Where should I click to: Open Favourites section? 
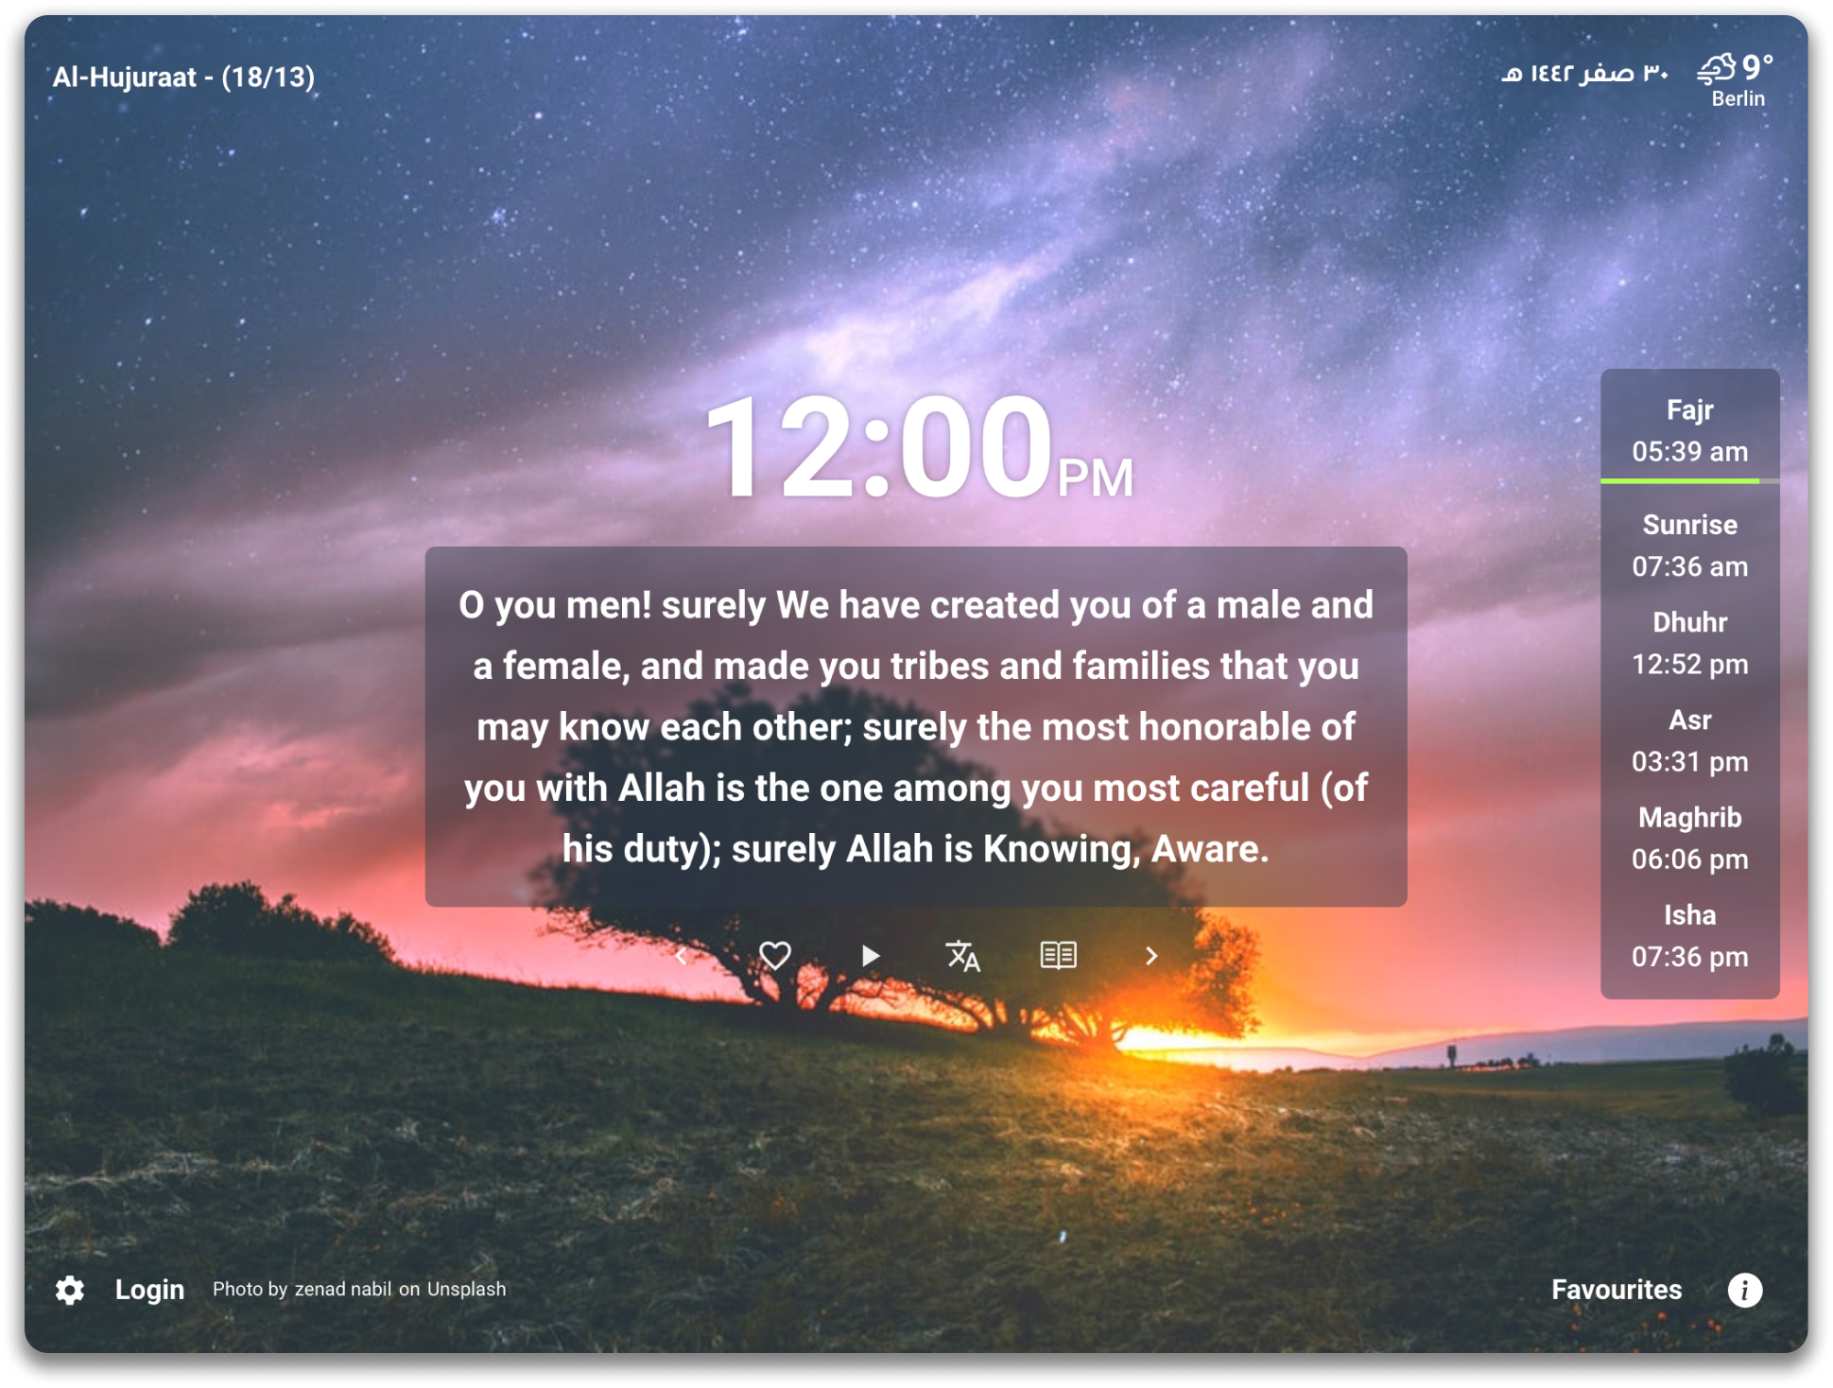(x=1615, y=1289)
